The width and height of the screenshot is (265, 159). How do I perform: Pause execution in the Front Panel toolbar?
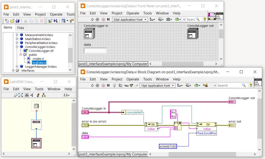[x=108, y=19]
